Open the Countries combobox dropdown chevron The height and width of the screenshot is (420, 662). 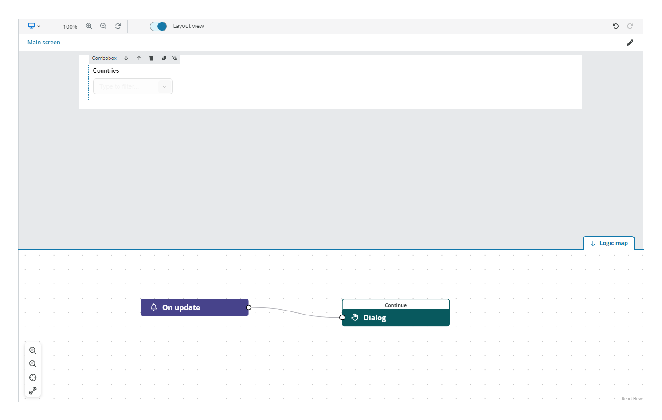click(165, 86)
